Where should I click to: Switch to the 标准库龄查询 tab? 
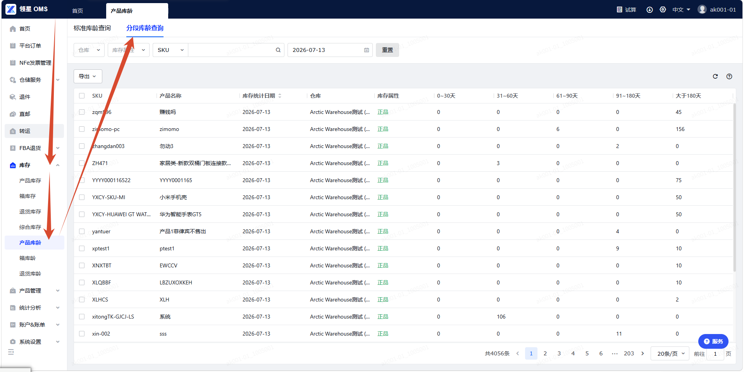[x=92, y=28]
